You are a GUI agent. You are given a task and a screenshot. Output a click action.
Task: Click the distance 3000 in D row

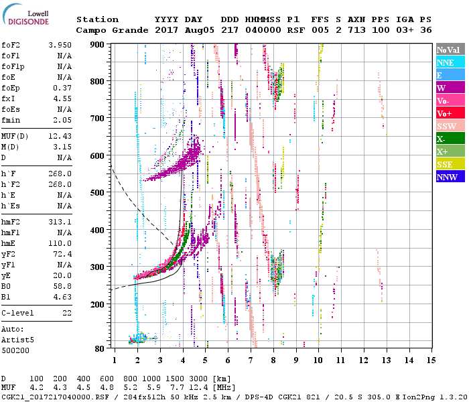[198, 379]
